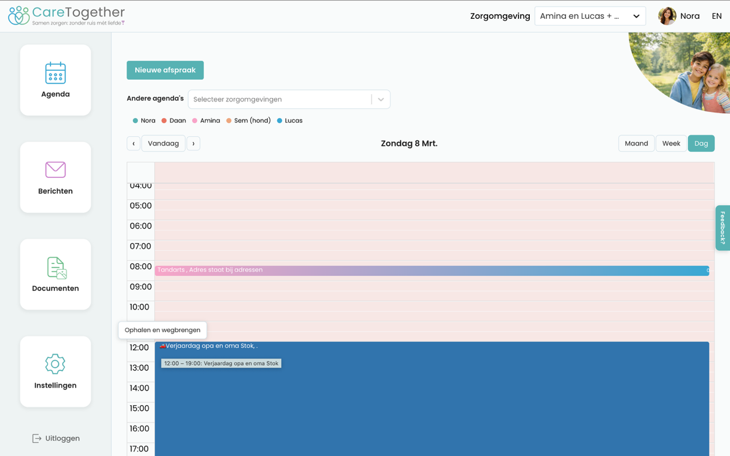Open the Documenten file icon
730x456 pixels.
point(56,267)
